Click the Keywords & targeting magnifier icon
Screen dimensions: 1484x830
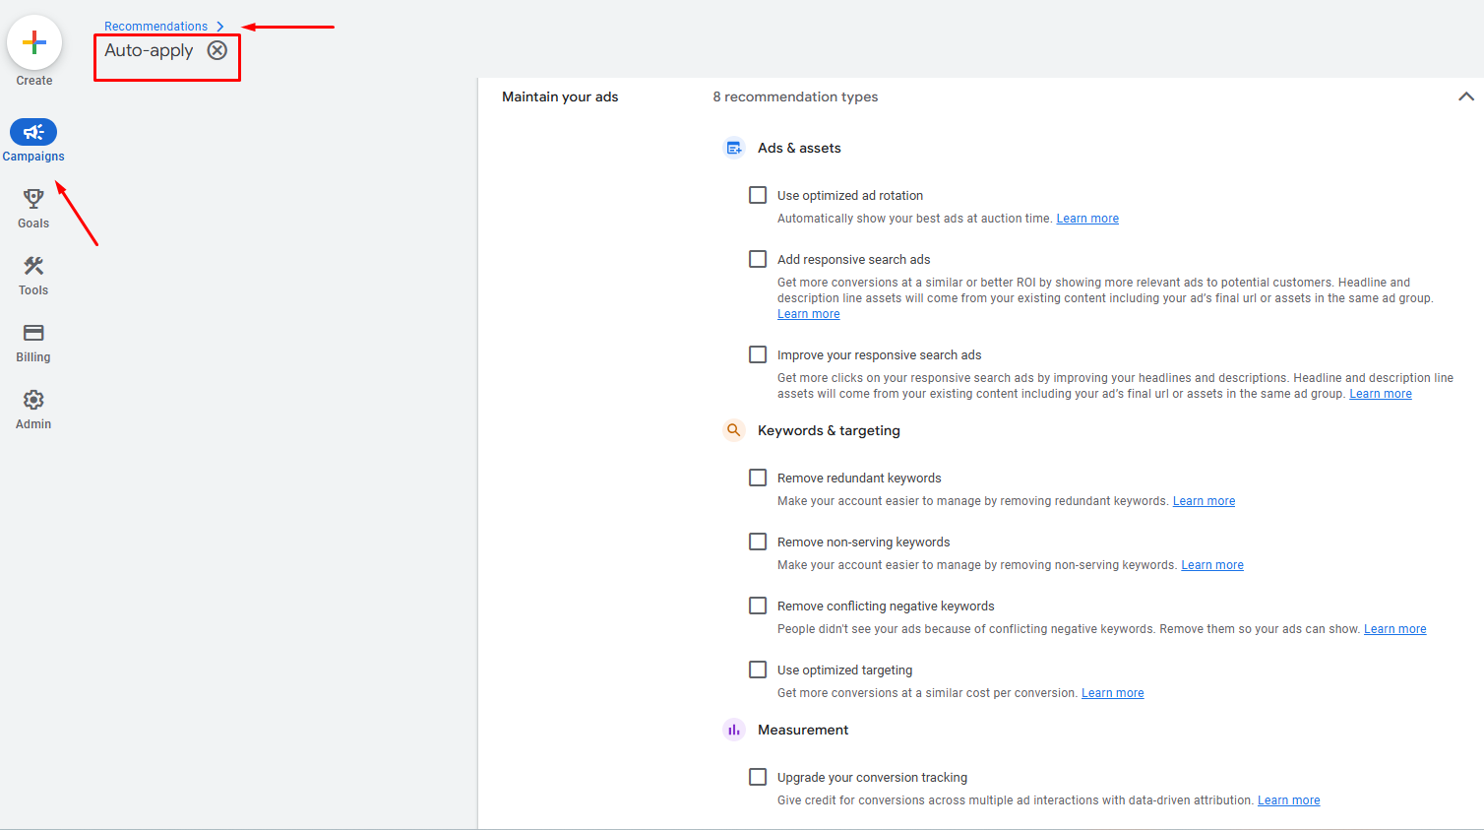pos(734,430)
